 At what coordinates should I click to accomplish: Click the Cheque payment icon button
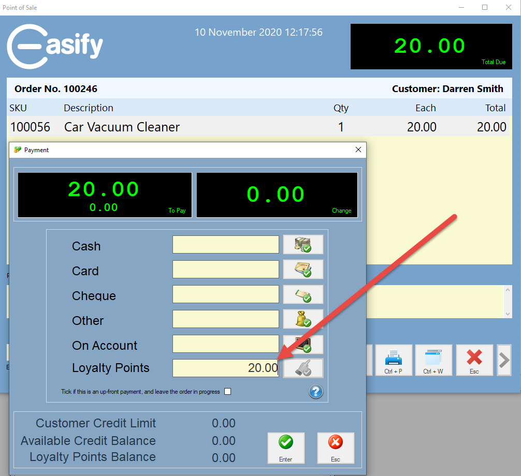[x=303, y=294]
